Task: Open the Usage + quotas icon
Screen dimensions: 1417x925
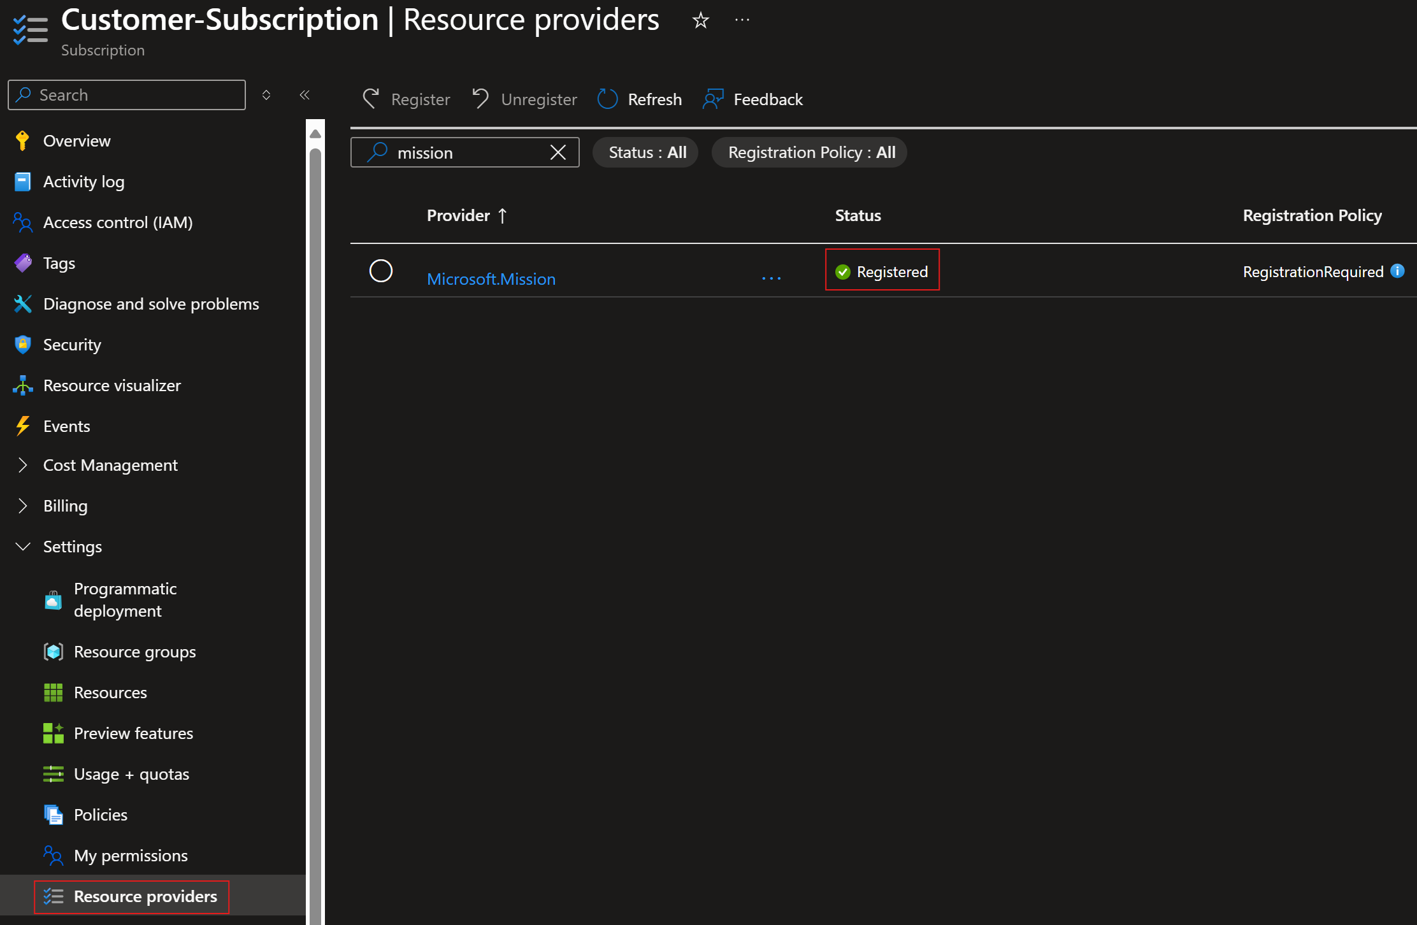Action: click(54, 774)
